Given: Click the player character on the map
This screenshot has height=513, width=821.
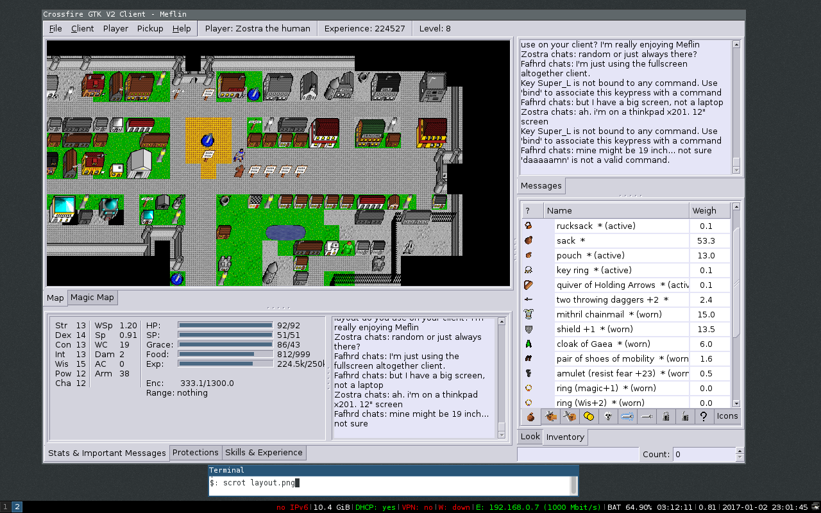Looking at the screenshot, I should pyautogui.click(x=239, y=155).
